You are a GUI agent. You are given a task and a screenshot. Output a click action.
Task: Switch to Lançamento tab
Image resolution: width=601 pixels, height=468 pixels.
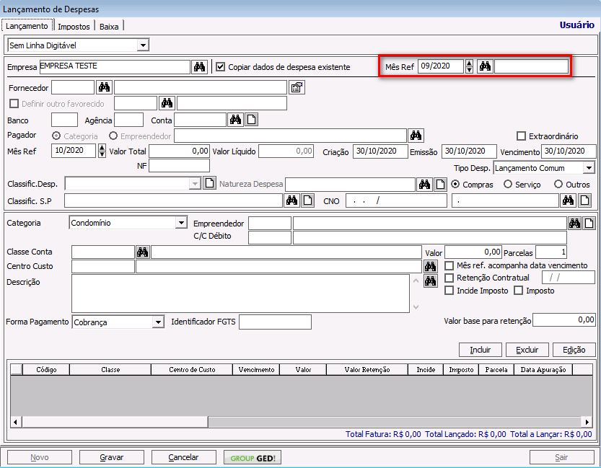(x=27, y=26)
